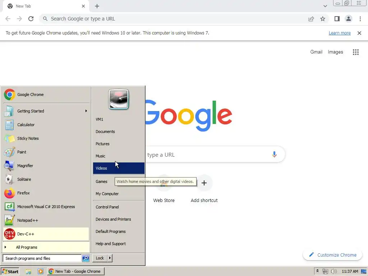Open shutdown options arrow next to Lock
The width and height of the screenshot is (368, 276).
110,258
